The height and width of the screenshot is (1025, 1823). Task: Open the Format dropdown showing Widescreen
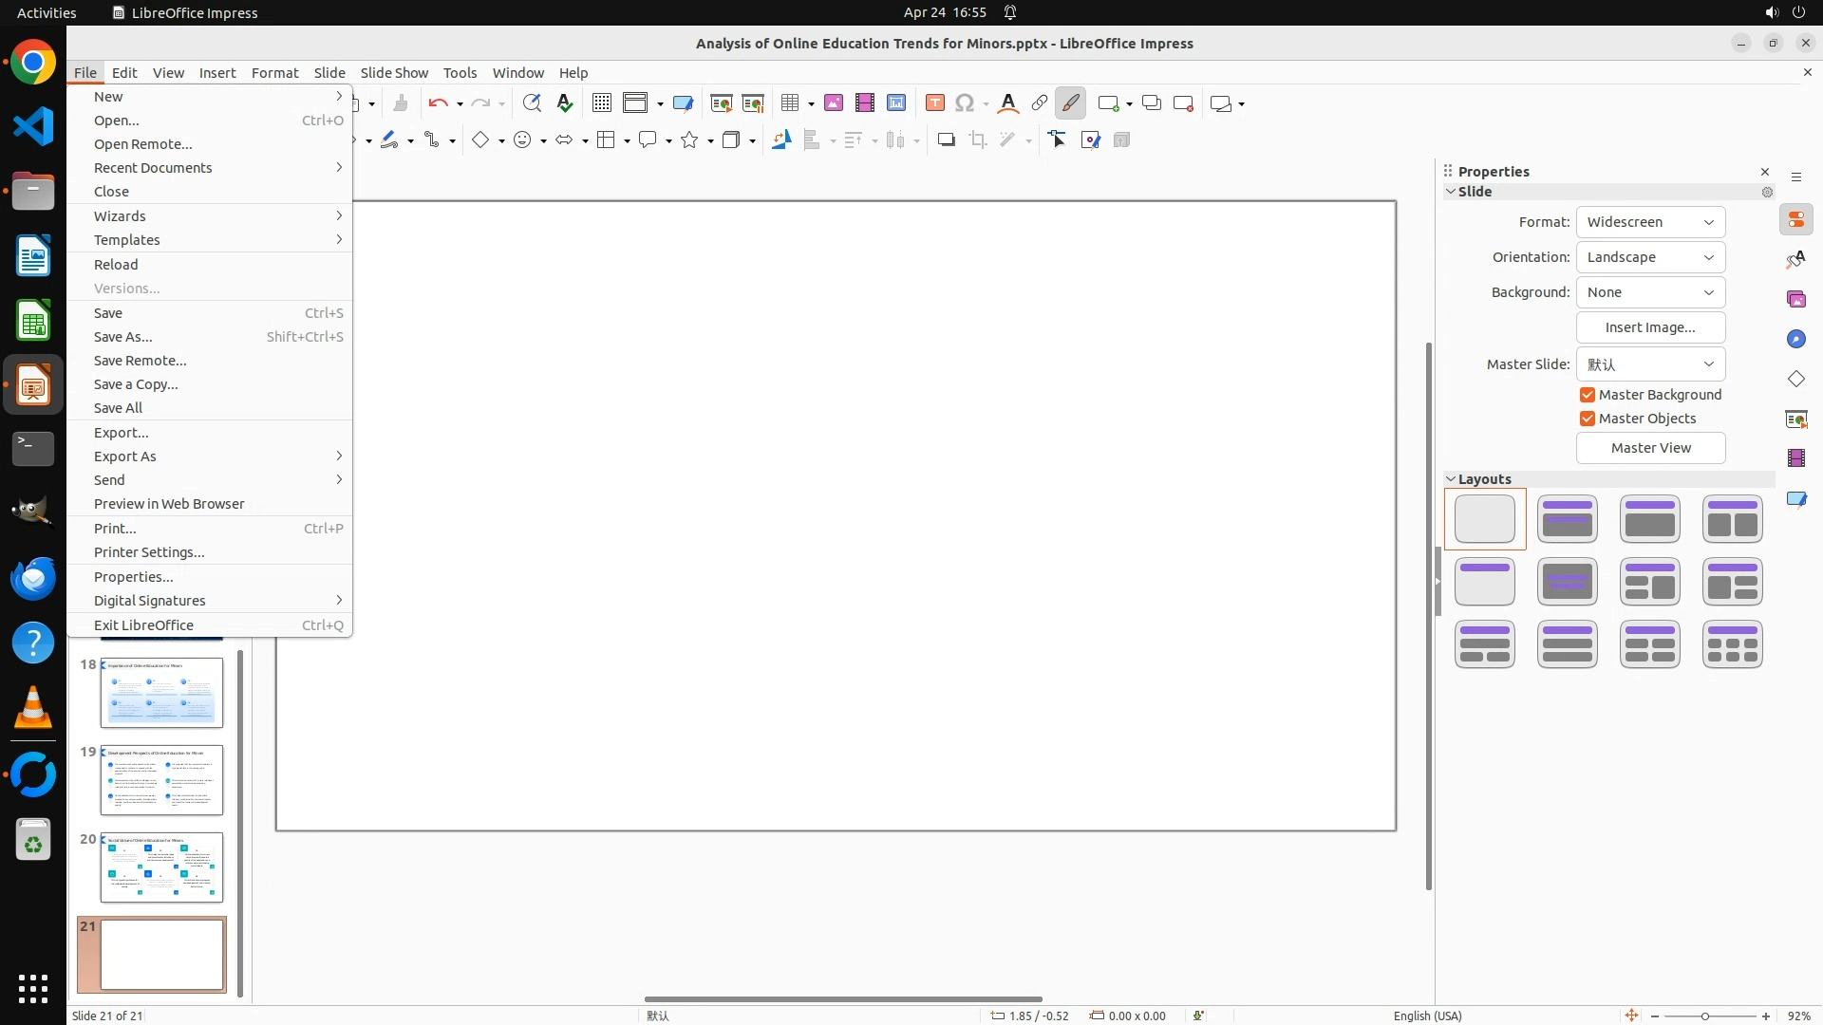click(1650, 222)
